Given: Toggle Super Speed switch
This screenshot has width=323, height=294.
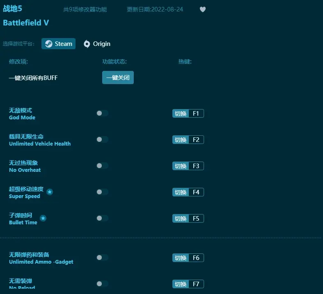Looking at the screenshot, I should click(102, 192).
